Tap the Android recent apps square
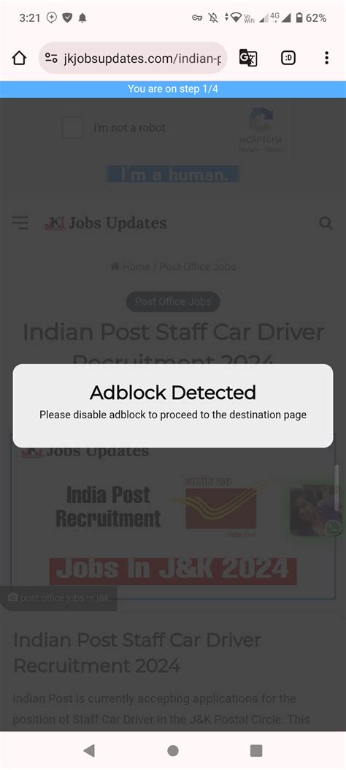This screenshot has width=346, height=770. coord(256,750)
